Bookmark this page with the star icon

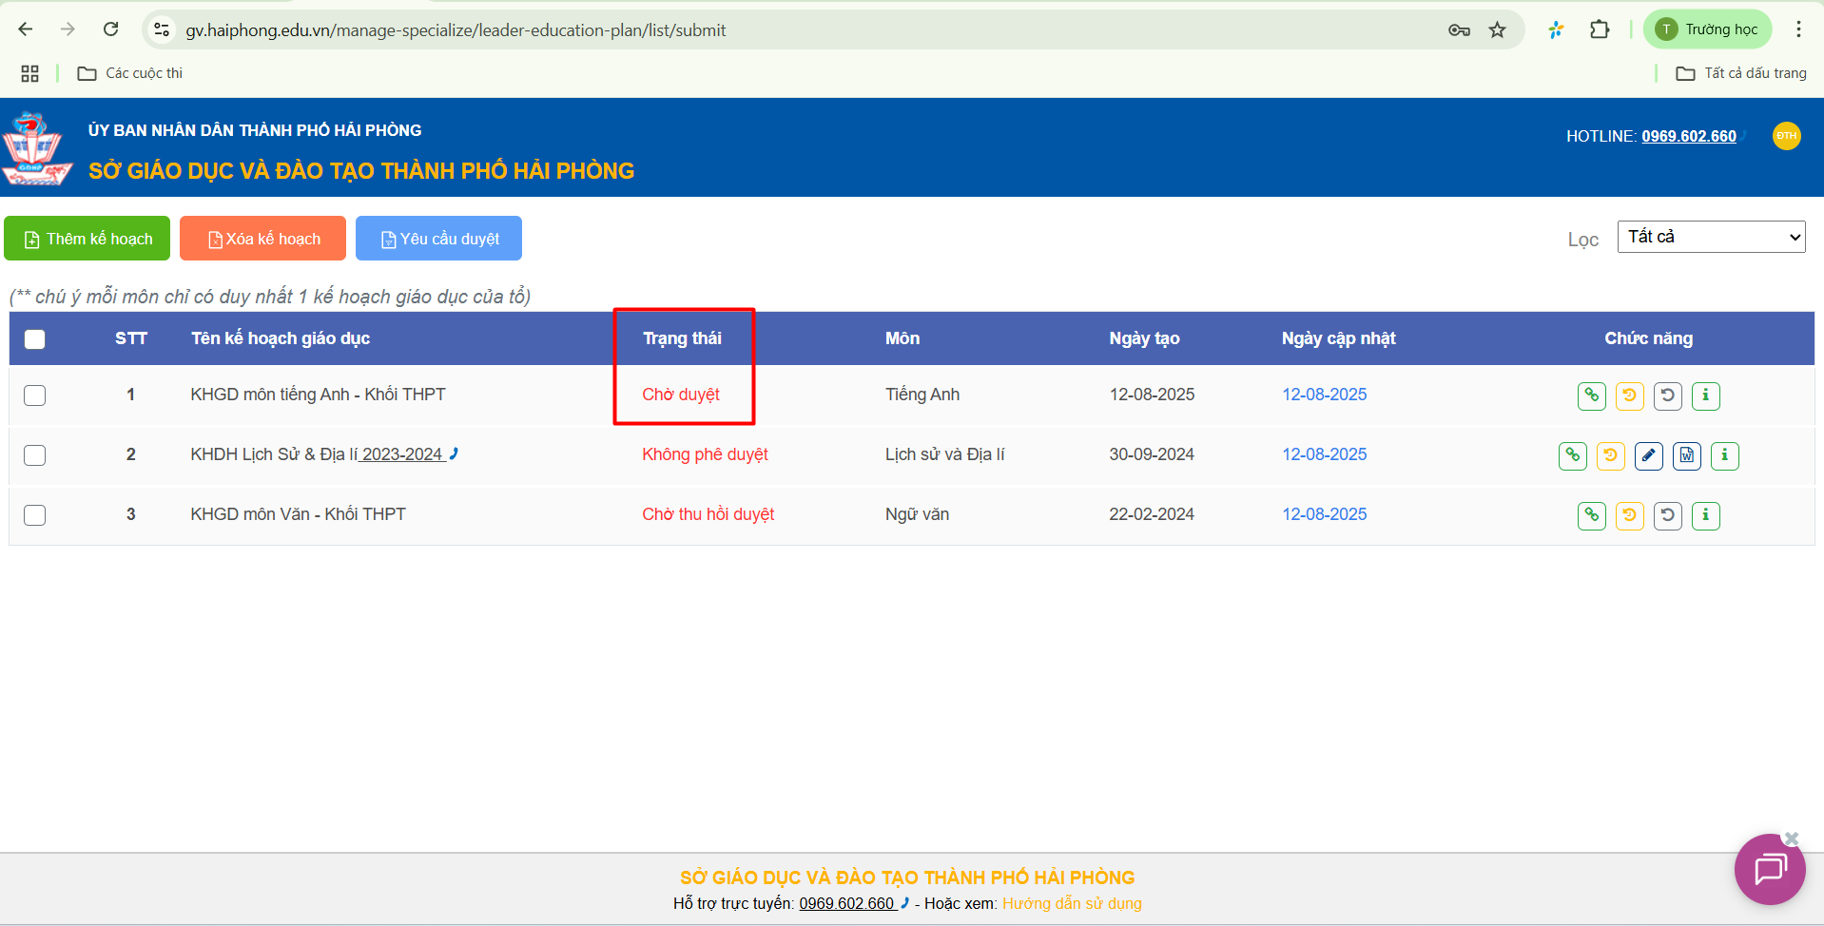[1497, 30]
